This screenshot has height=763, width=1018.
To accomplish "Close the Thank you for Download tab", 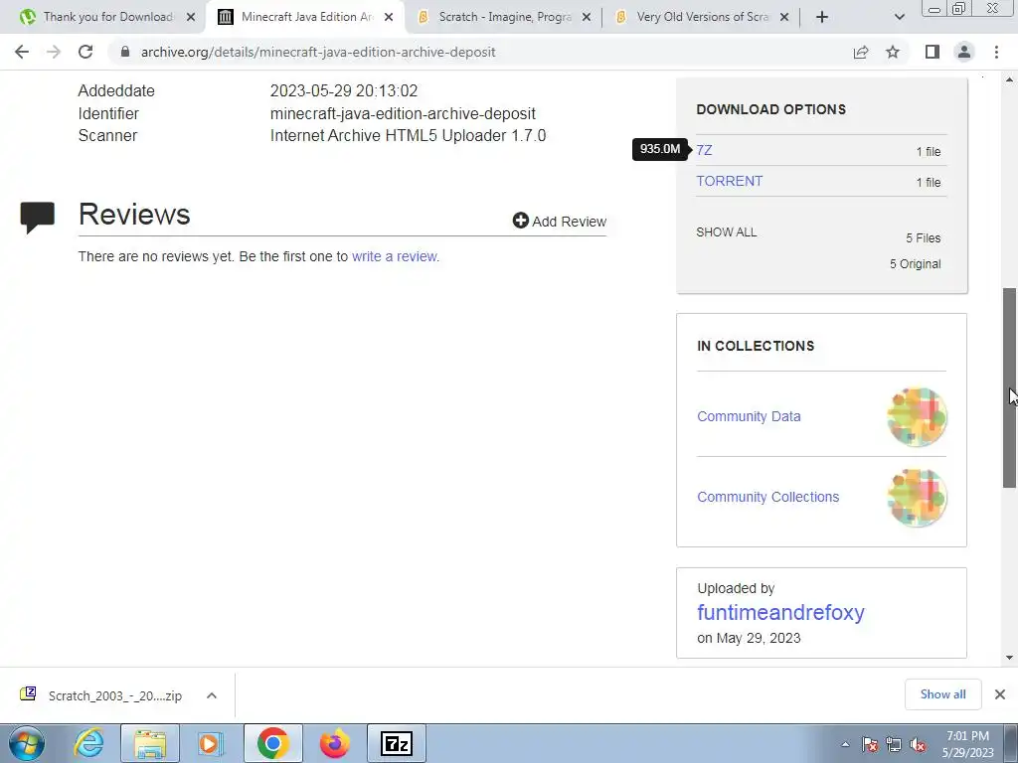I will pyautogui.click(x=191, y=18).
